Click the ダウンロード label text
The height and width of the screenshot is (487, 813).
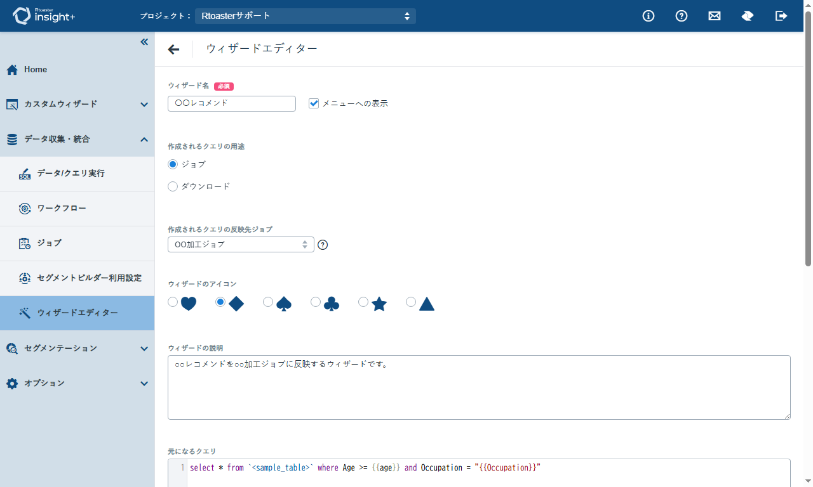coord(206,186)
